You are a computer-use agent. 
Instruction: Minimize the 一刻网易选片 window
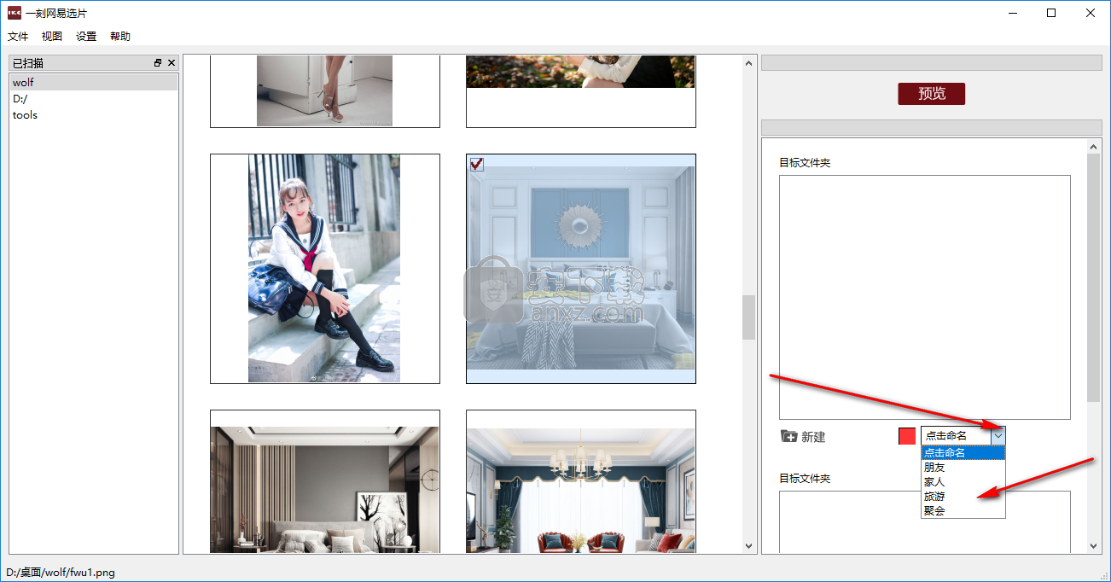click(x=1012, y=13)
